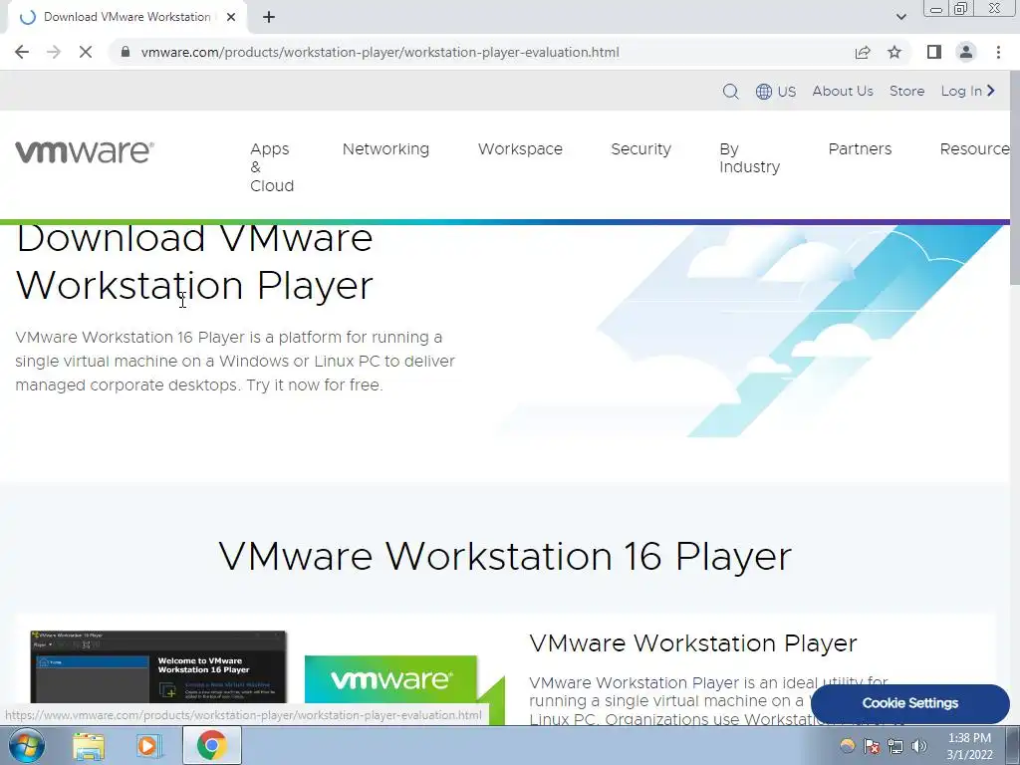
Task: Click the taskbar clock 1:38 PM
Action: [969, 746]
